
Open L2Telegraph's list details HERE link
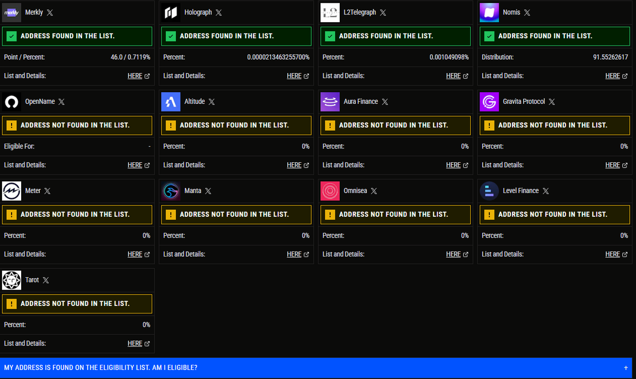(x=457, y=76)
